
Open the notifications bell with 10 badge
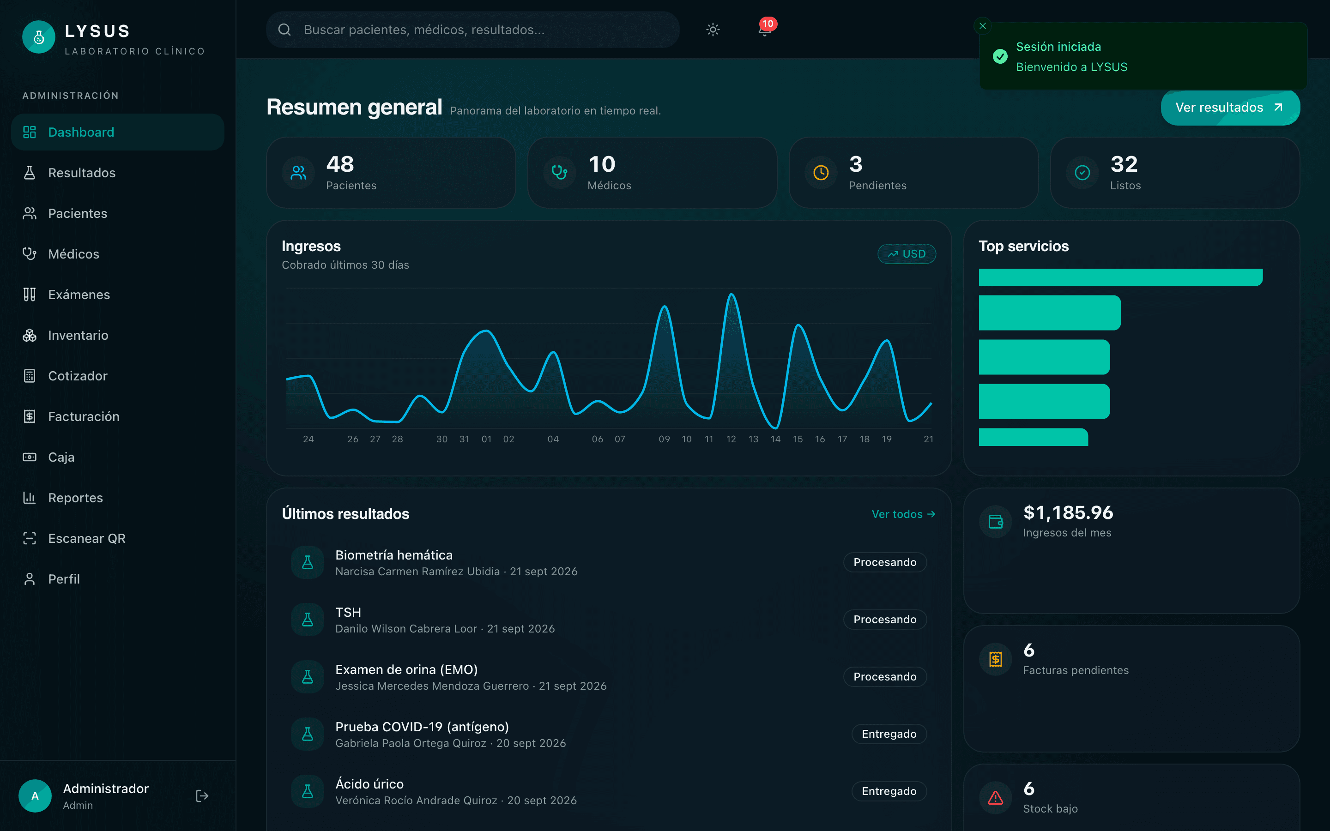pos(764,29)
